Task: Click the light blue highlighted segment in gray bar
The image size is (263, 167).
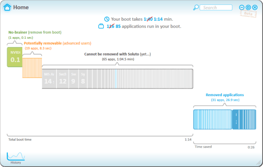Action: 116,79
